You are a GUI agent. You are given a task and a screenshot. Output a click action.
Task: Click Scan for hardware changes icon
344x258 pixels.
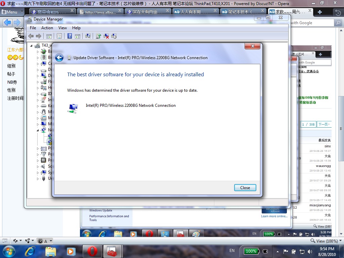88,36
